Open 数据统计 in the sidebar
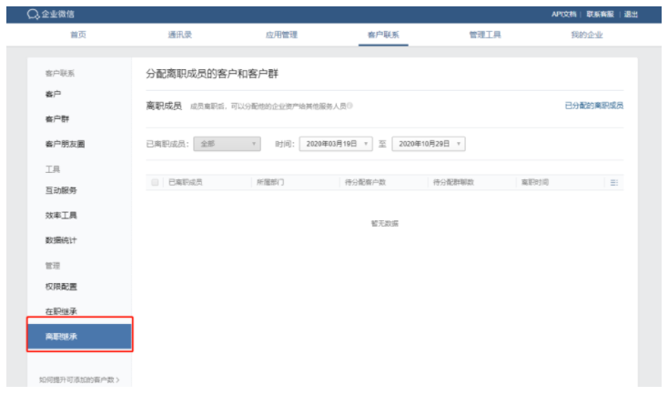This screenshot has height=395, width=668. tap(61, 240)
